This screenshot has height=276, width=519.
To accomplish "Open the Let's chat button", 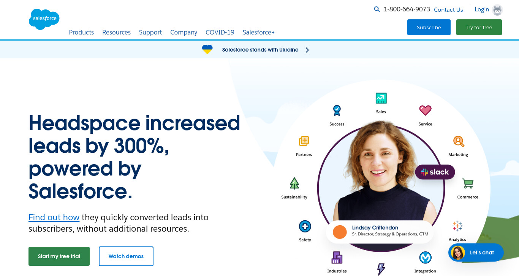I will pyautogui.click(x=476, y=252).
